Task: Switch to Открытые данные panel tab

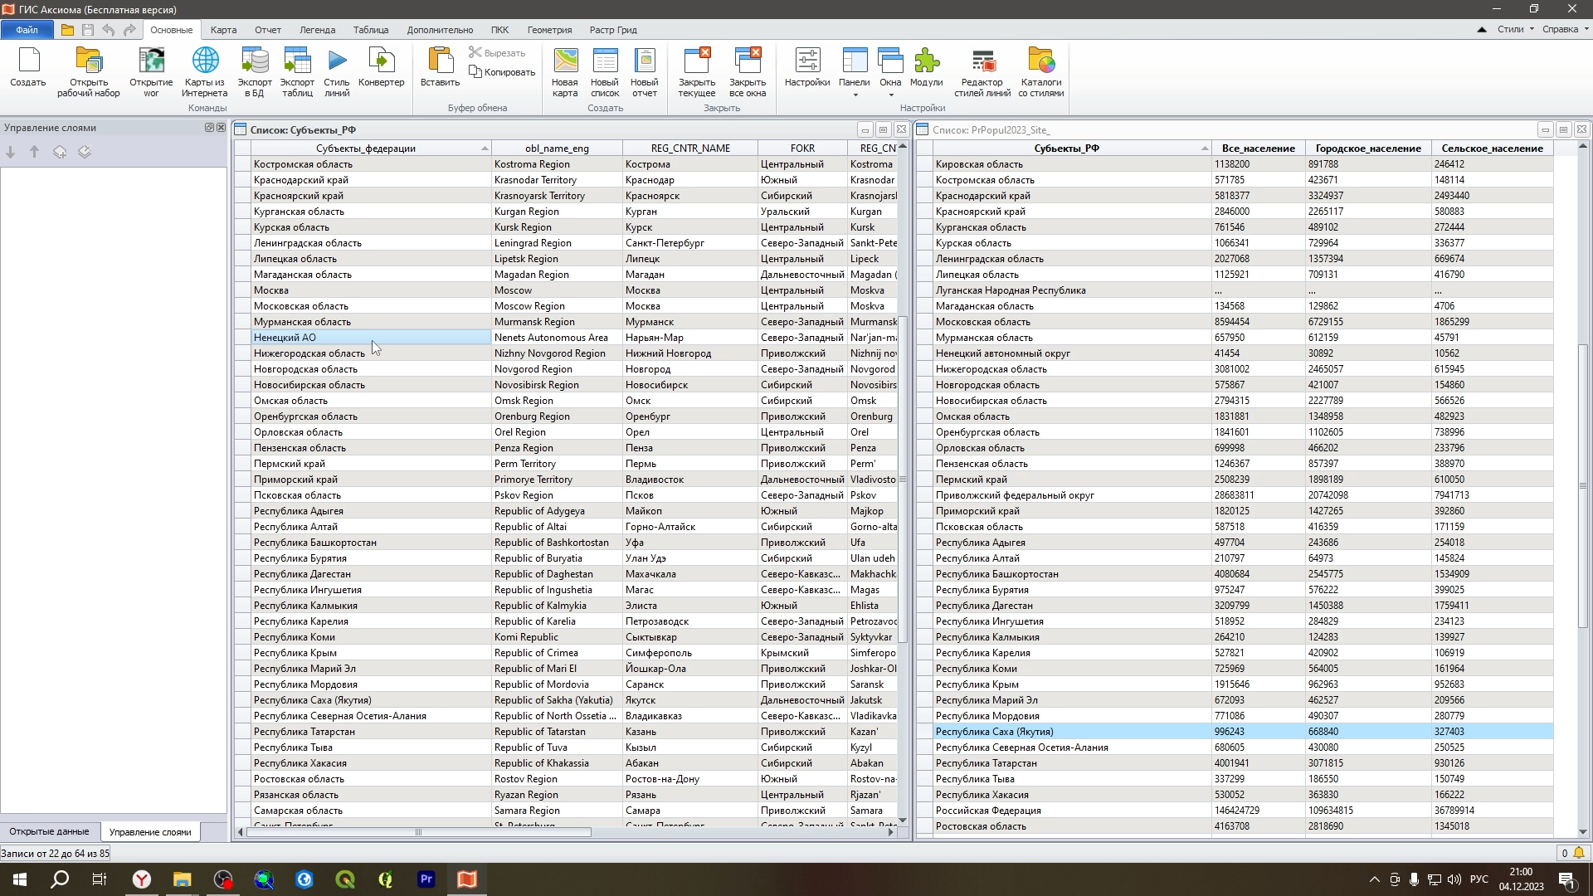Action: (x=49, y=831)
